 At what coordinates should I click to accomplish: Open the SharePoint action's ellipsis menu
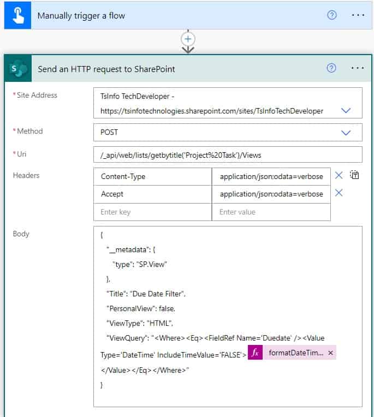pyautogui.click(x=357, y=68)
